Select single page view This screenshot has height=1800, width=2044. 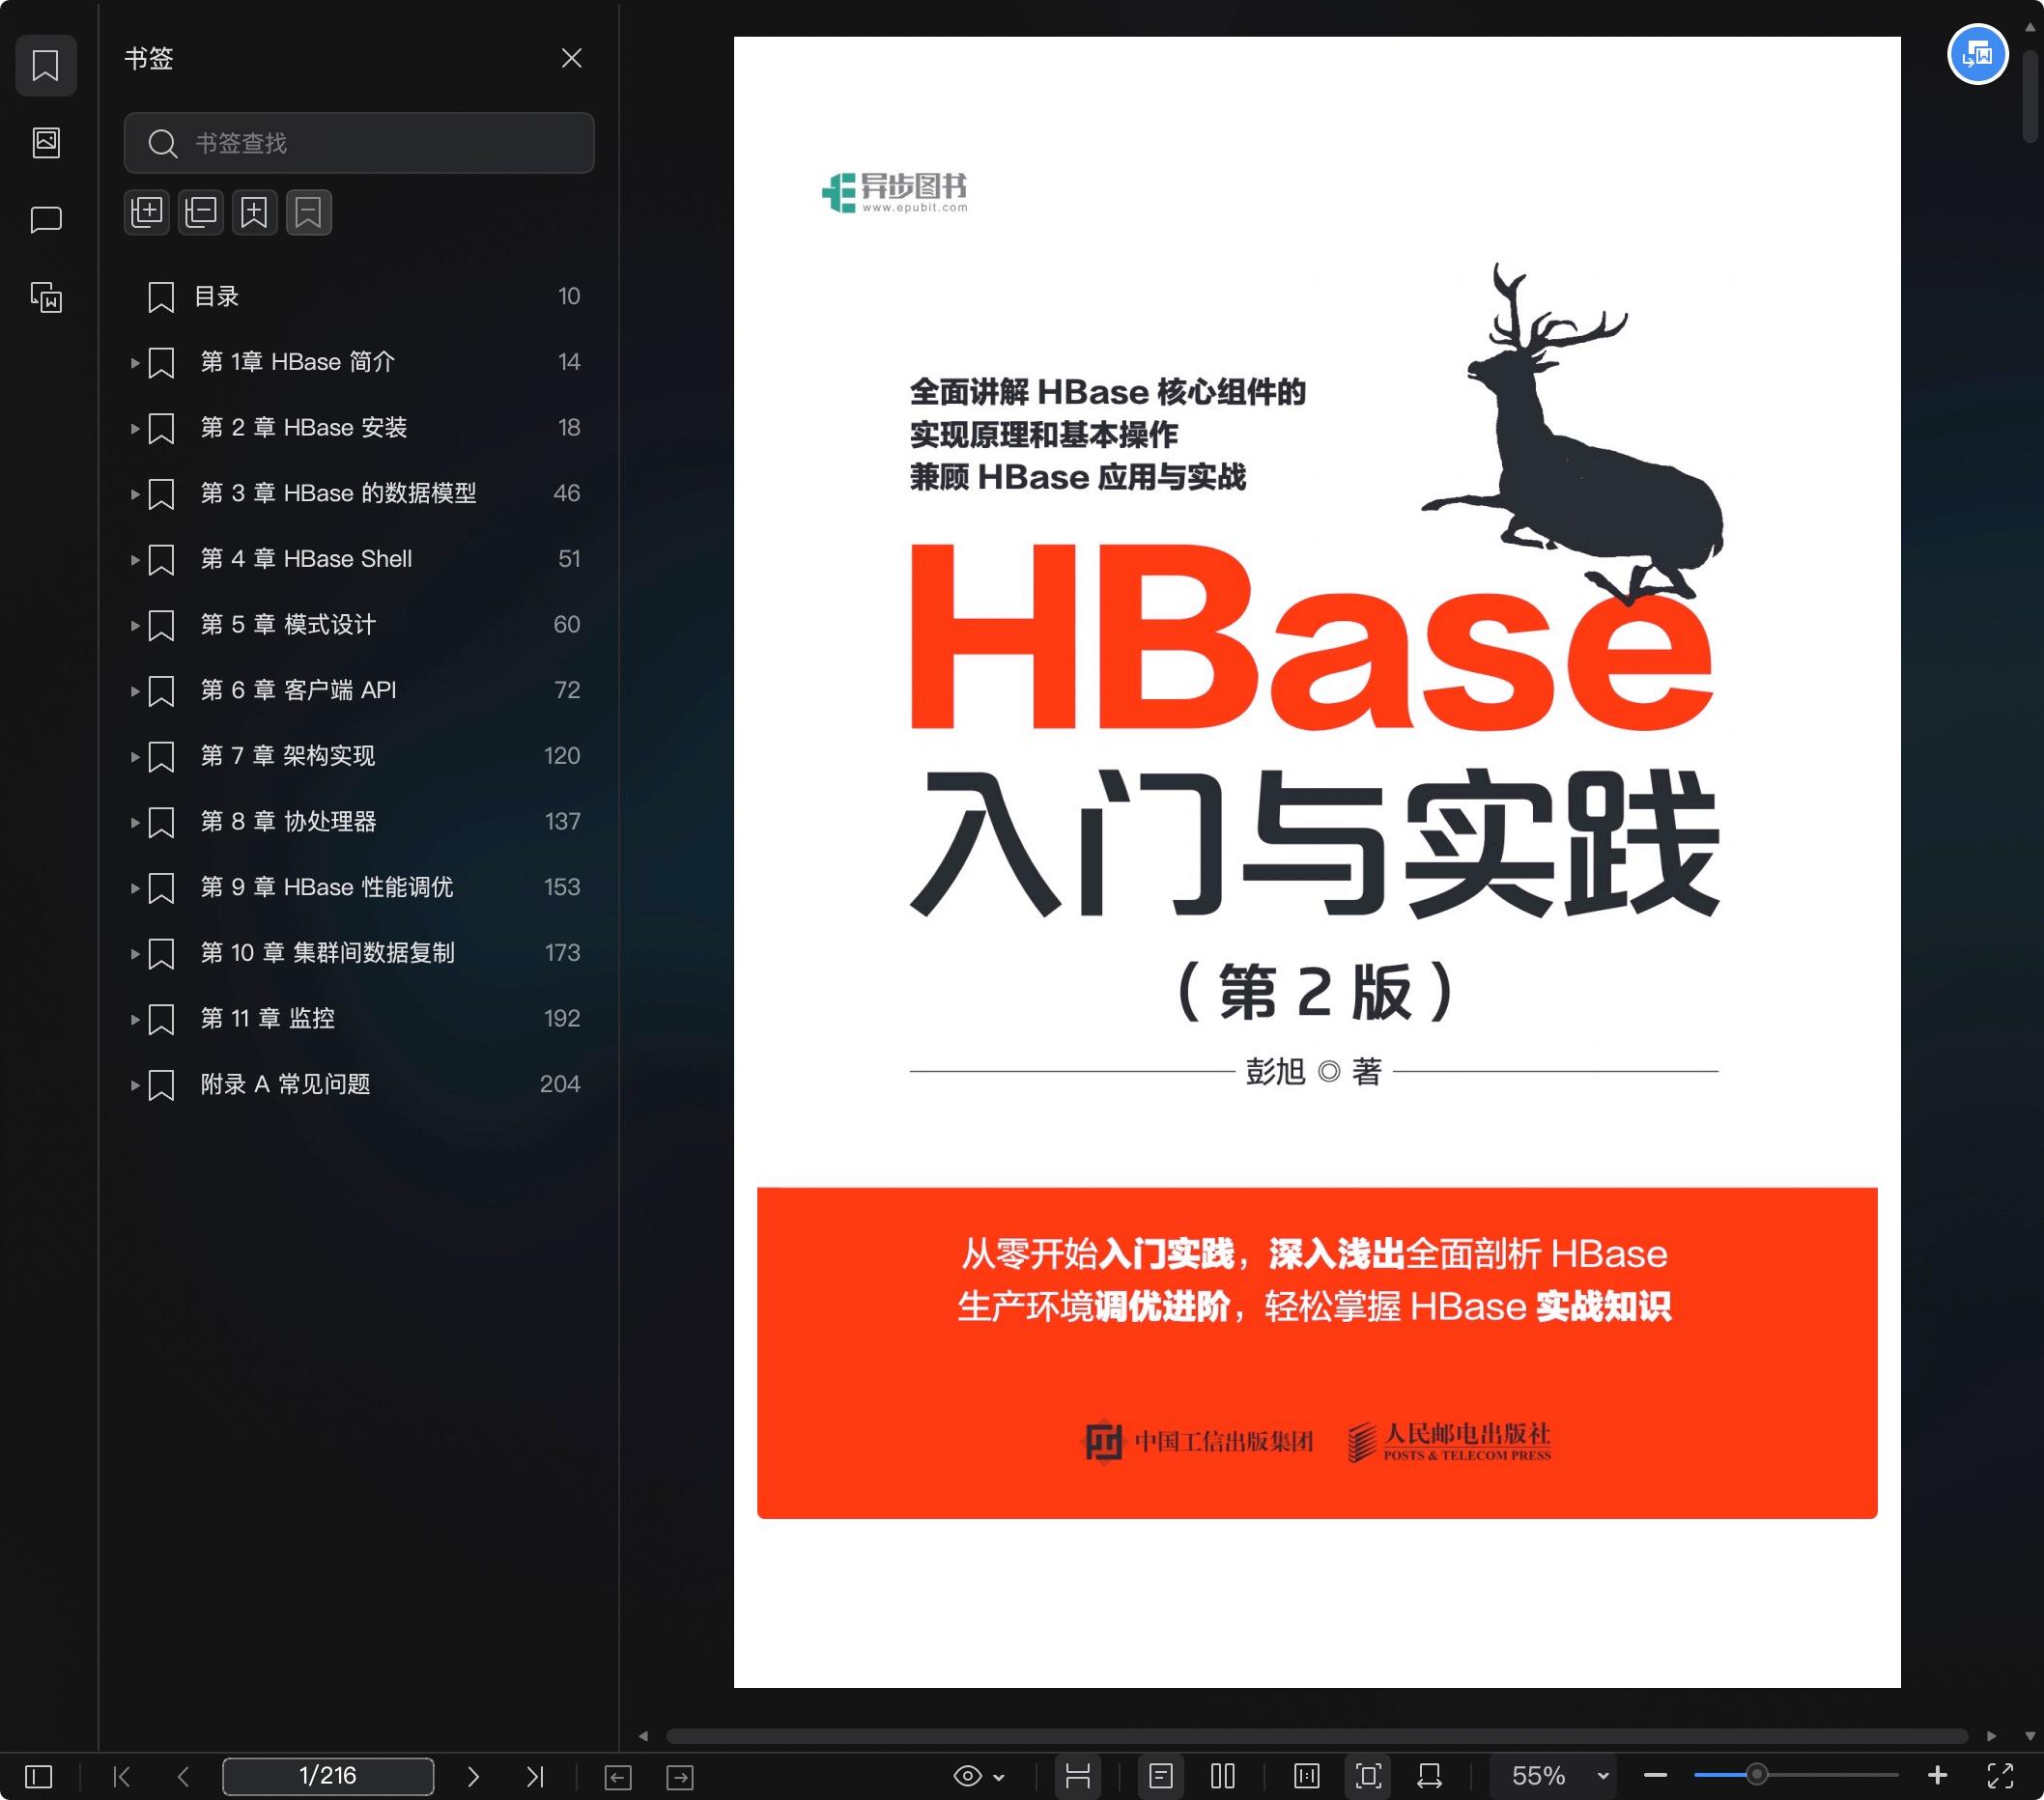pos(1160,1776)
